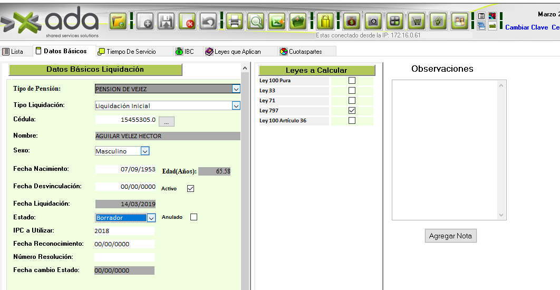Uncheck the Ley 797 checkbox
This screenshot has height=290, width=560.
pyautogui.click(x=352, y=111)
